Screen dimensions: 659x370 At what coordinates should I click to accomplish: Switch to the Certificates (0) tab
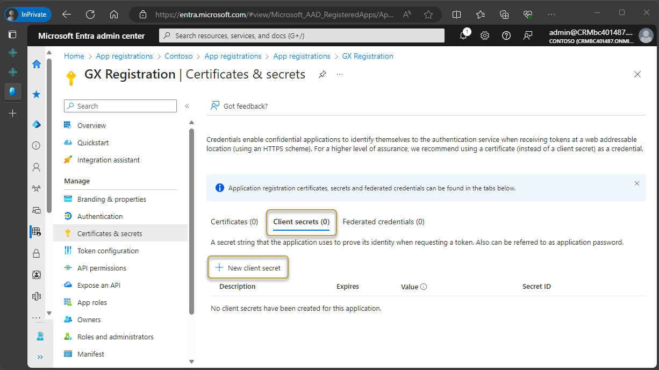click(234, 222)
